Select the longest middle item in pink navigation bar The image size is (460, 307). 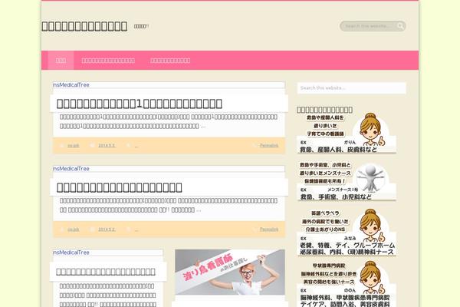(108, 61)
